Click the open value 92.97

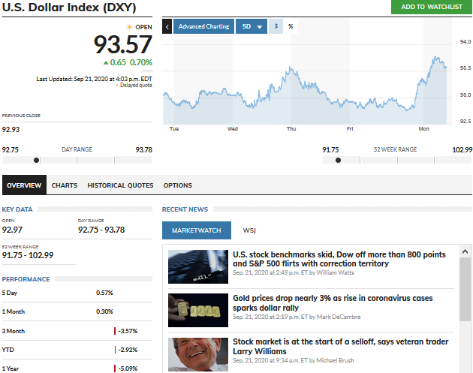(12, 230)
